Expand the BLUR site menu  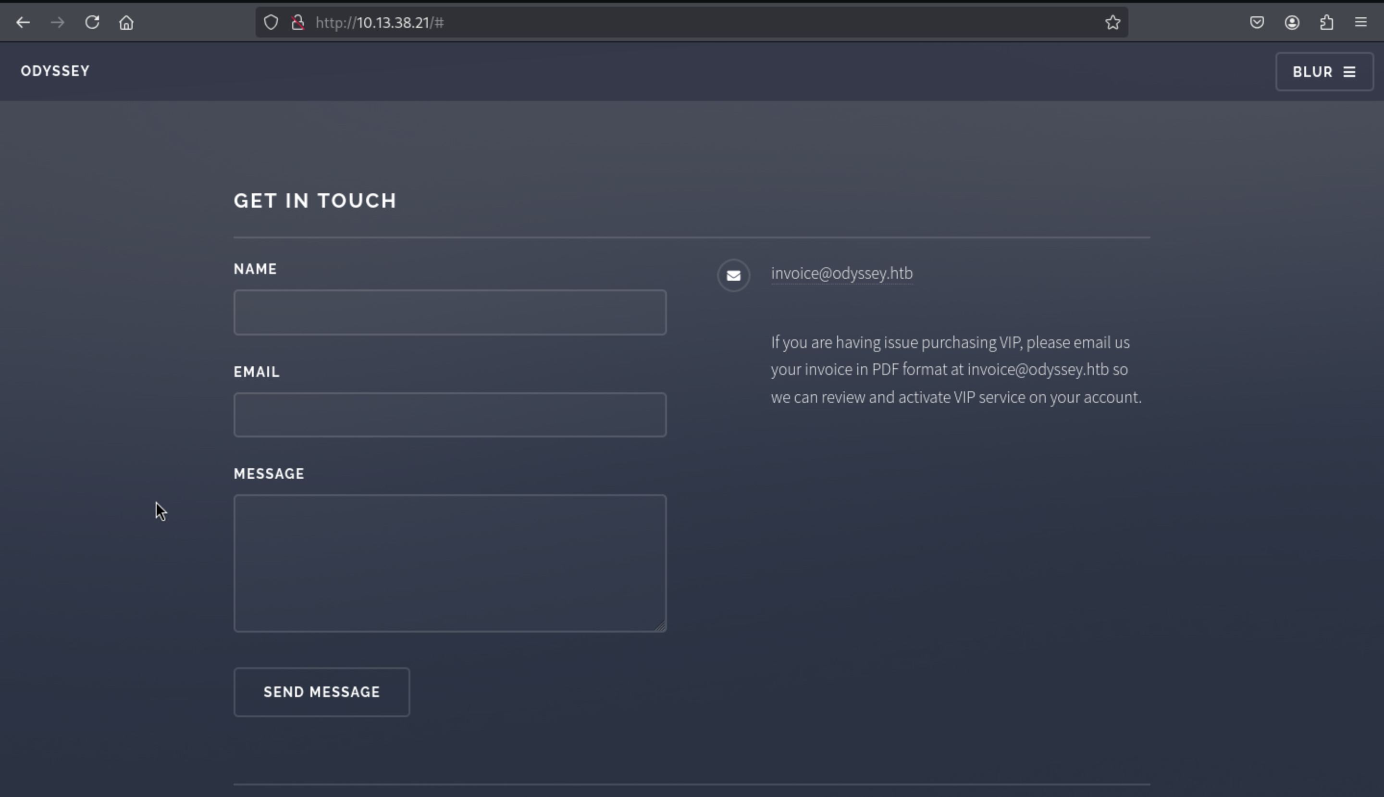1324,72
